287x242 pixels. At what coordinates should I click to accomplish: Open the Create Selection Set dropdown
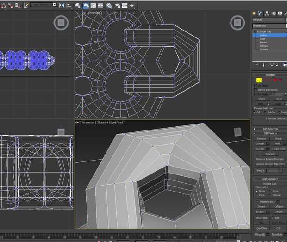pyautogui.click(x=44, y=4)
